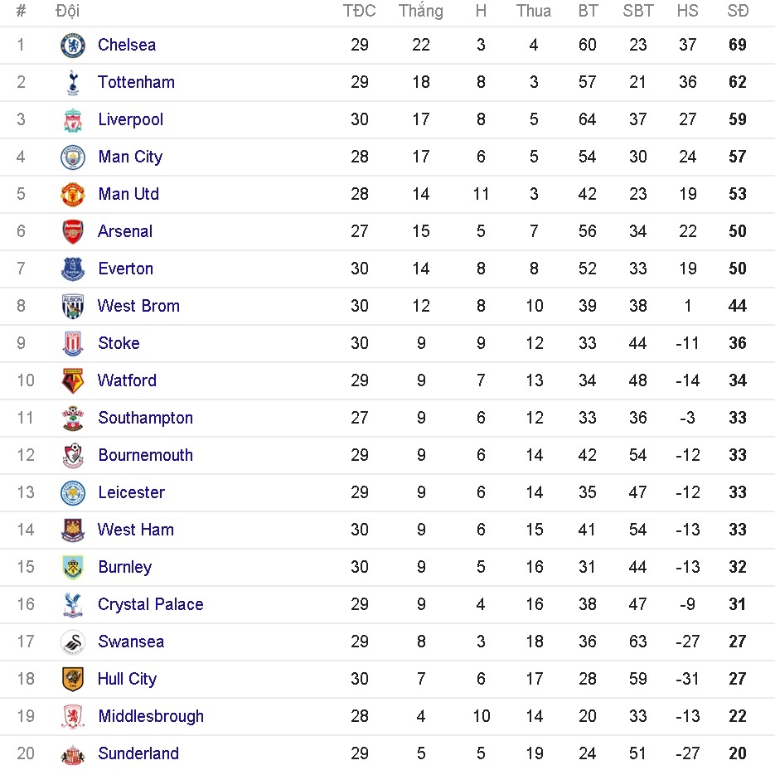
Task: Click the Watford club crest
Action: pyautogui.click(x=72, y=380)
